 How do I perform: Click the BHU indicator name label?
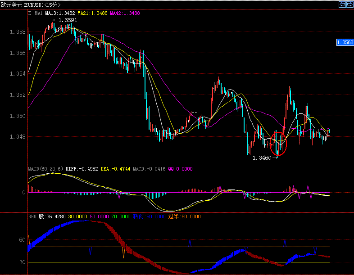[32, 216]
